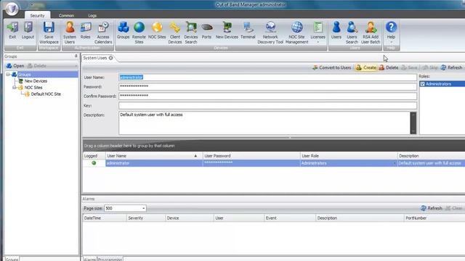465x261 pixels.
Task: Open System Users from the ribbon
Action: click(x=70, y=33)
